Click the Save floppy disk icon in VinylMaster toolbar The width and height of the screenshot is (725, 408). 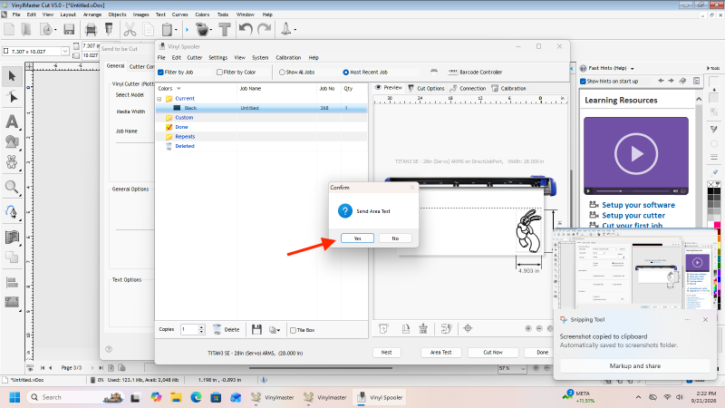[69, 30]
